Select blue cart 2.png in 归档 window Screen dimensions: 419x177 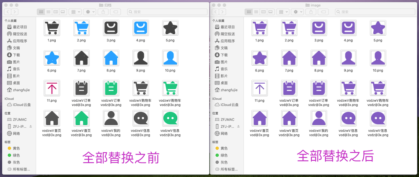click(81, 28)
